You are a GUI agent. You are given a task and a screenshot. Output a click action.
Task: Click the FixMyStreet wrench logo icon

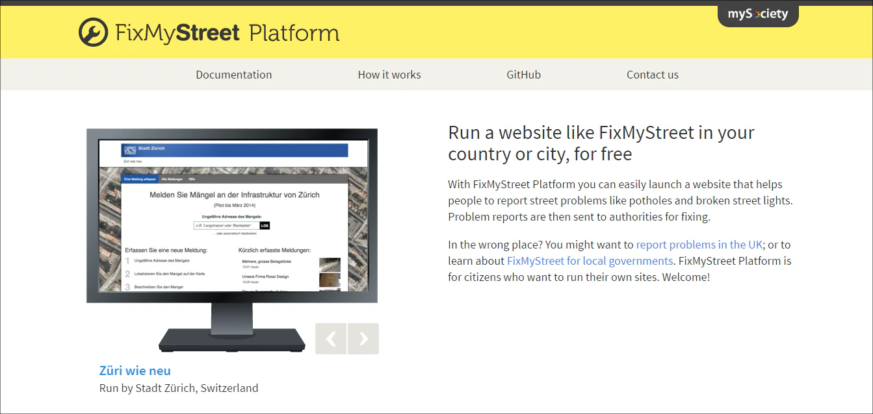click(x=93, y=32)
